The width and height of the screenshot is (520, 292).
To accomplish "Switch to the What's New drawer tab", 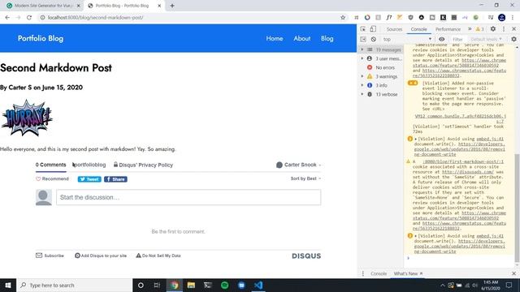I will point(405,273).
